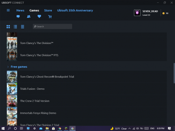Open Microsoft Store from taskbar
Screen dimensions: 175x131
(54, 129)
